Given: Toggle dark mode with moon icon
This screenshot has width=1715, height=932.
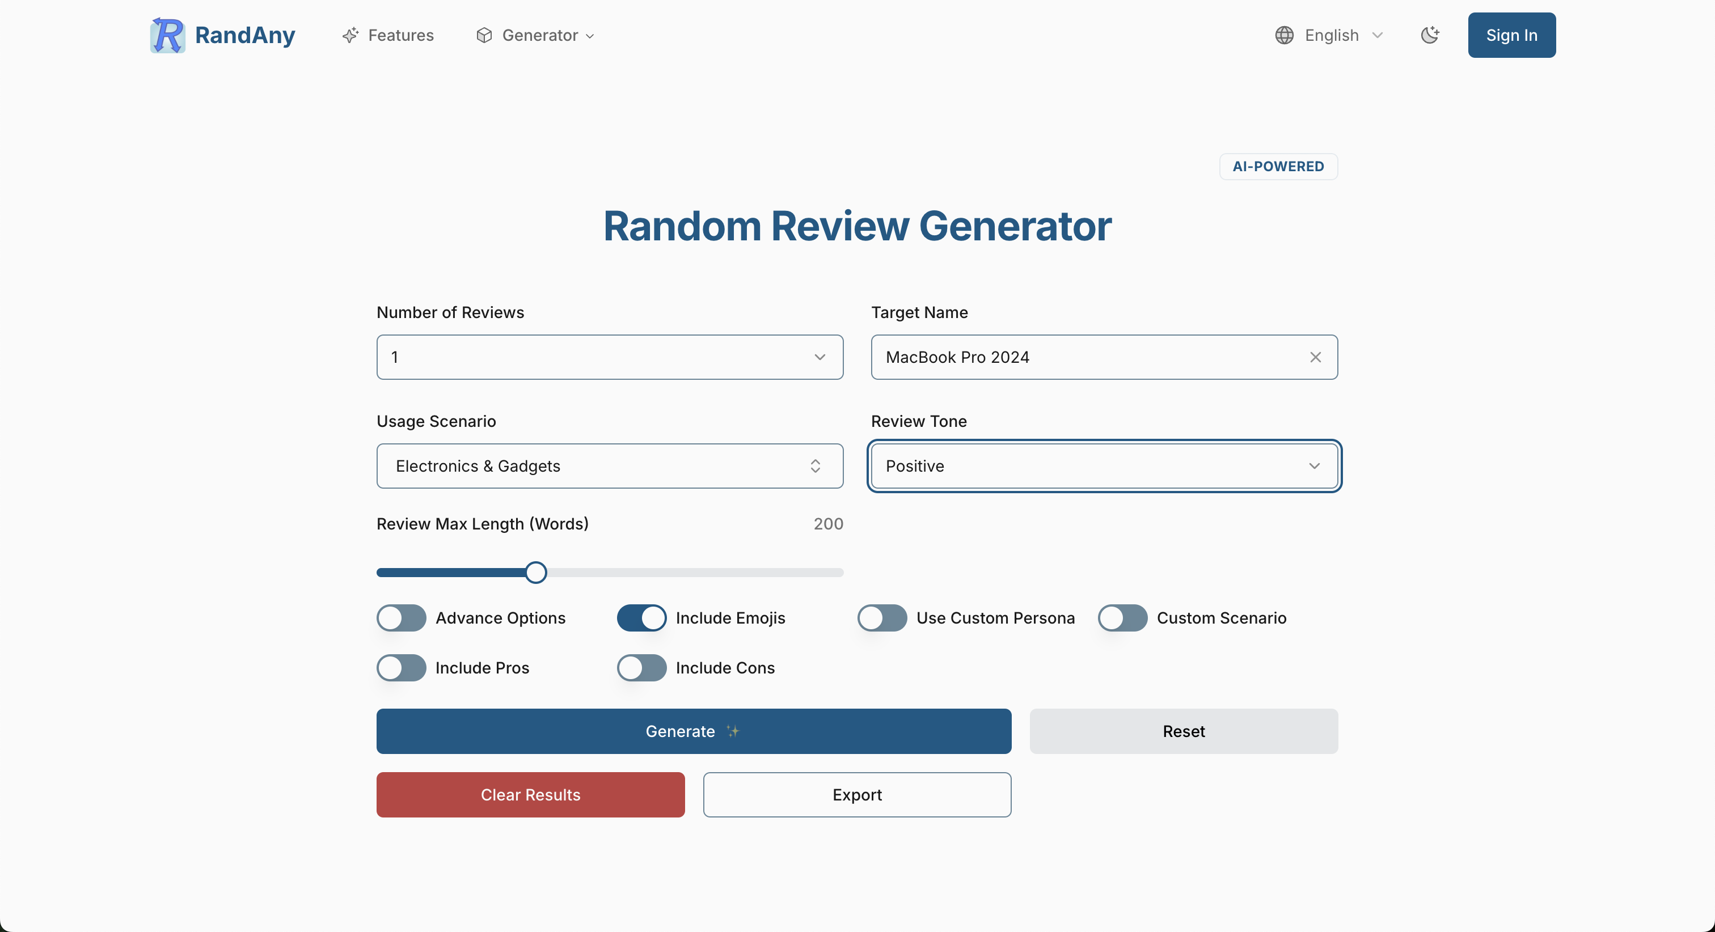Looking at the screenshot, I should point(1429,35).
